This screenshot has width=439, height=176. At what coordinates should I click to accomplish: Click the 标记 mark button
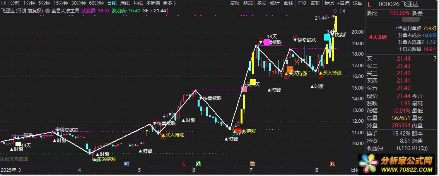329,3
